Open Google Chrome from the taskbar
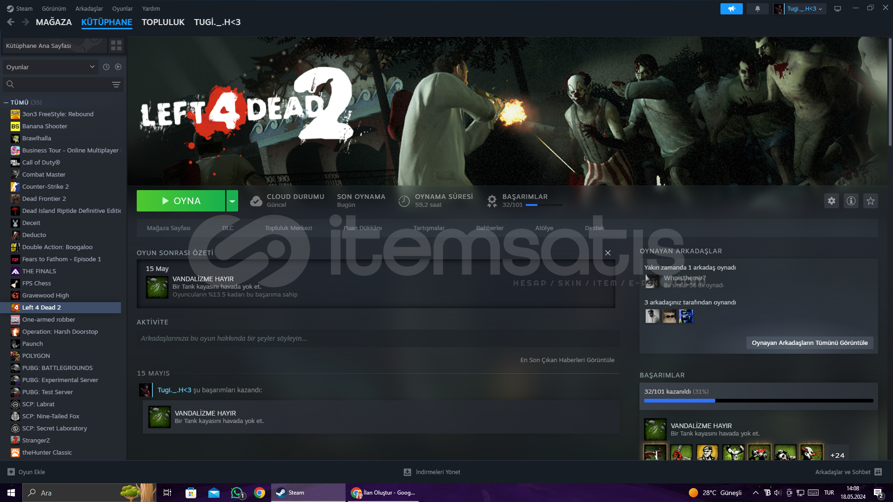The width and height of the screenshot is (893, 502). pos(260,493)
